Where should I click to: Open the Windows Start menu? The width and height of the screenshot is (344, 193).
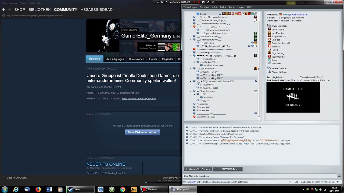(5, 190)
